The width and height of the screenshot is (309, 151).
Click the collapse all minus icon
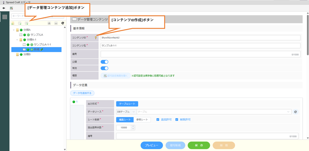pyautogui.click(x=56, y=23)
